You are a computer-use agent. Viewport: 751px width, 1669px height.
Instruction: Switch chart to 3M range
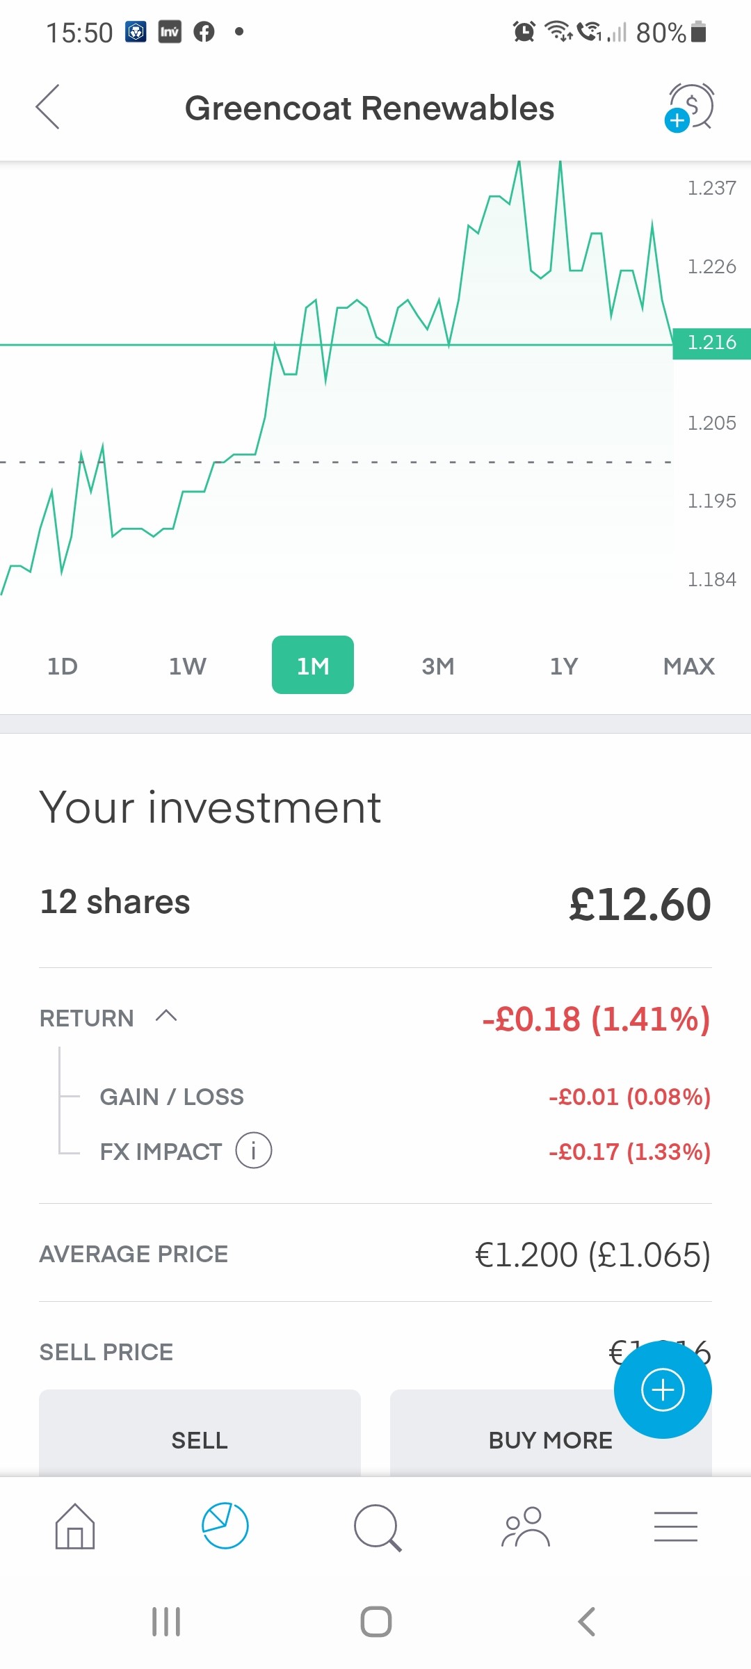pyautogui.click(x=438, y=666)
